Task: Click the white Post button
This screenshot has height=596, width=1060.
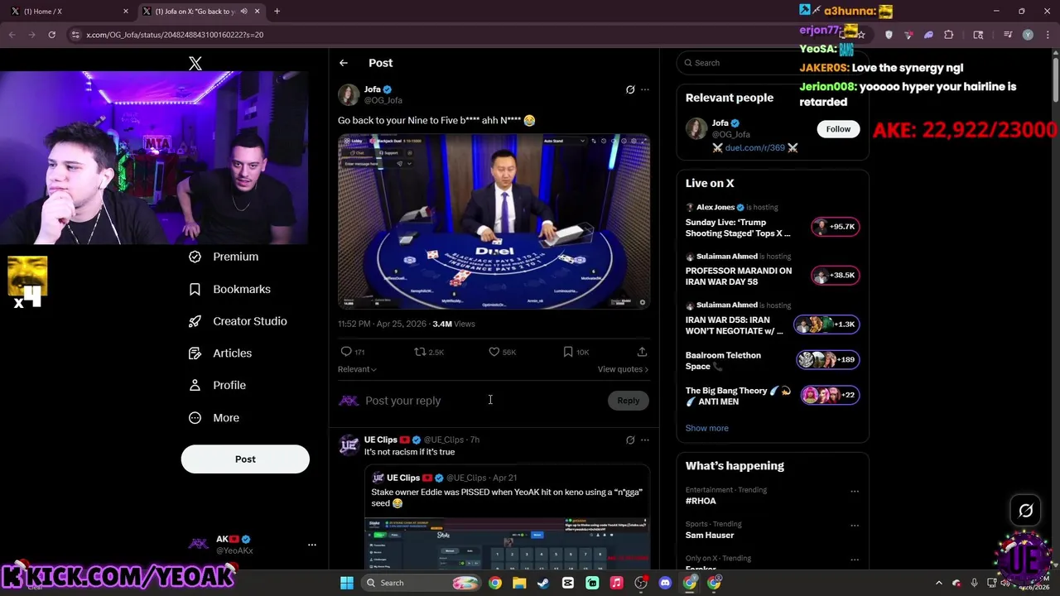Action: pos(245,459)
